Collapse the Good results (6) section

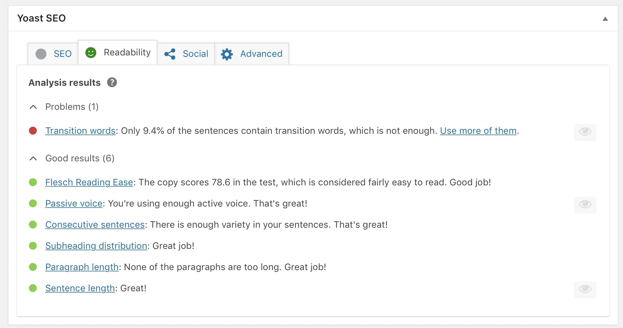point(33,159)
